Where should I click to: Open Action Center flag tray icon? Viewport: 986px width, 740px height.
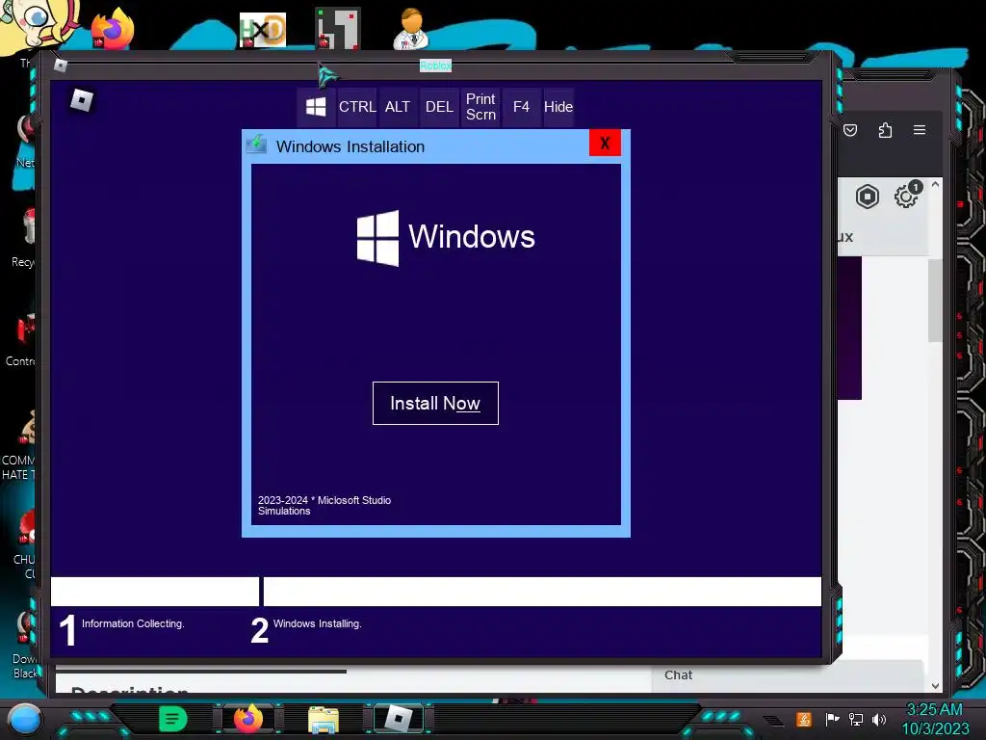coord(832,719)
